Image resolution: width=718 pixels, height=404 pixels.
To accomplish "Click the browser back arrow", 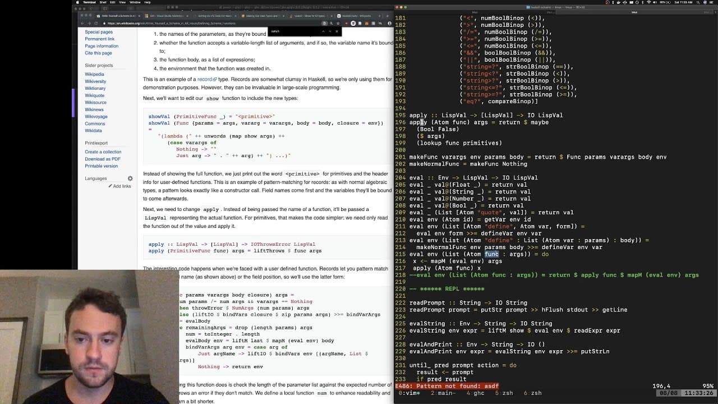I will click(x=82, y=23).
